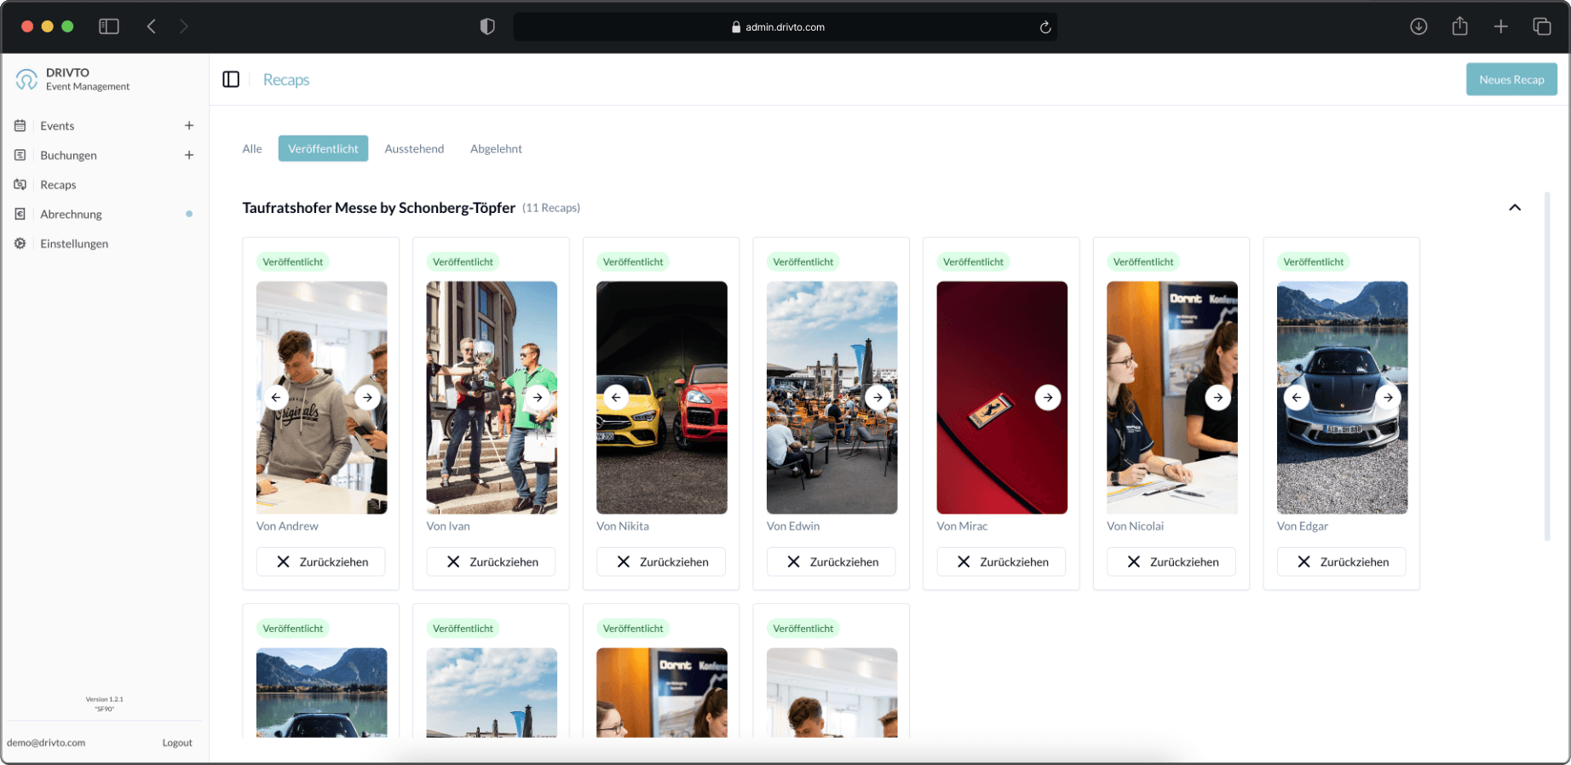Click the Safari address bar

pyautogui.click(x=785, y=27)
